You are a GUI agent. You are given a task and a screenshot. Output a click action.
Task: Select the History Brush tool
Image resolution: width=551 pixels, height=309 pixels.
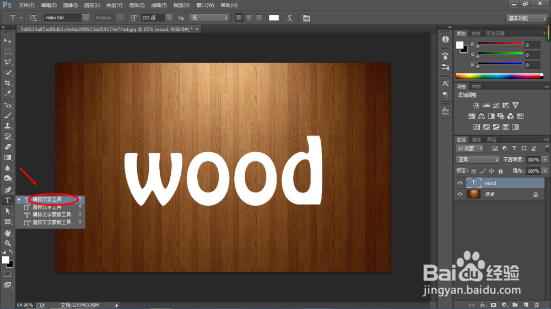pos(7,136)
